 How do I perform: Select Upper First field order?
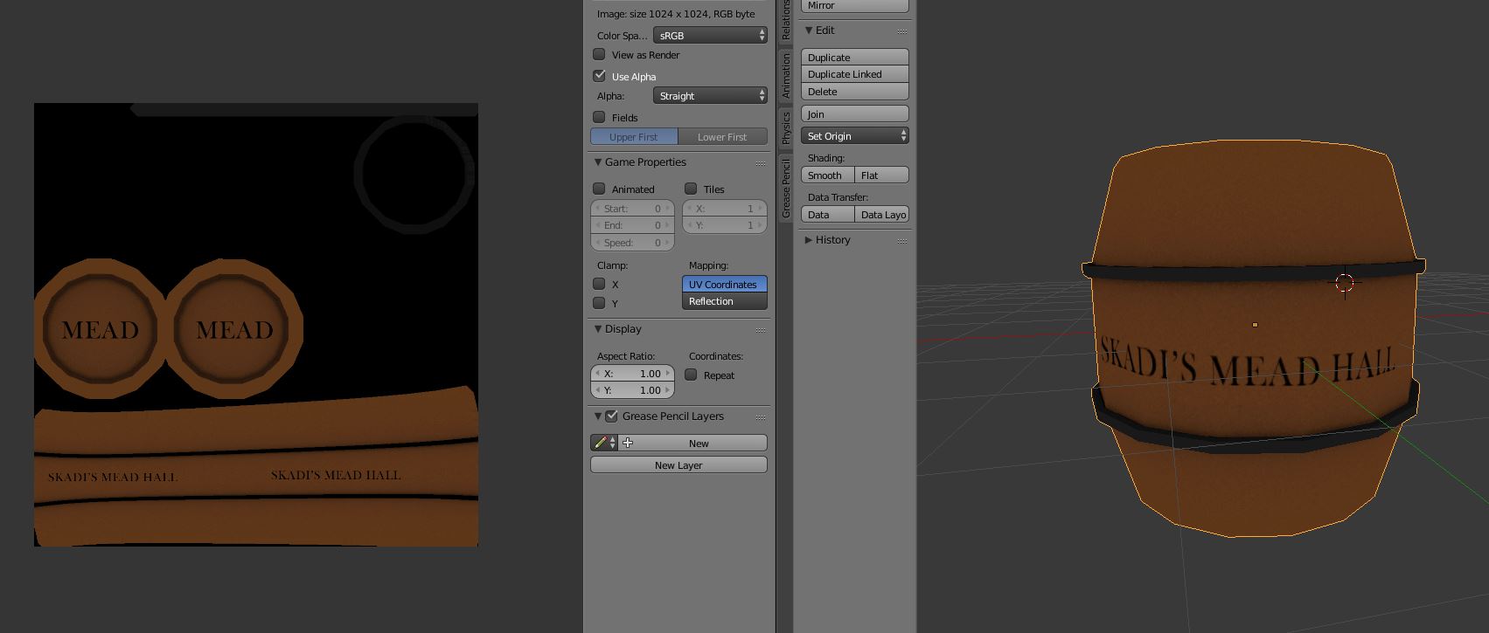tap(634, 137)
